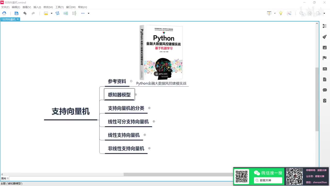Select the central topic 支持向量机
This screenshot has height=186, width=330.
pyautogui.click(x=71, y=111)
